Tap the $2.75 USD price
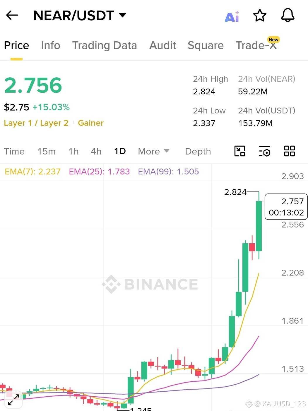The width and height of the screenshot is (308, 411). (16, 107)
